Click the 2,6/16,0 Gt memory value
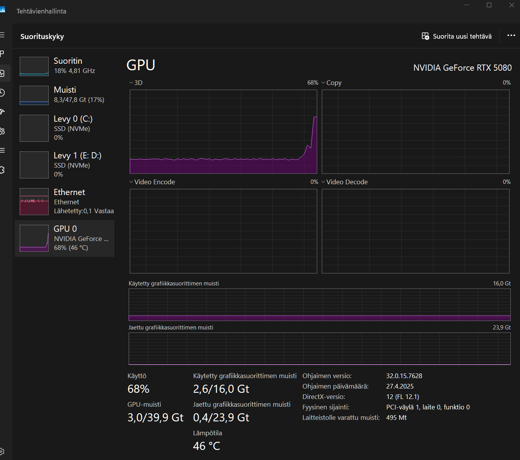 [221, 389]
